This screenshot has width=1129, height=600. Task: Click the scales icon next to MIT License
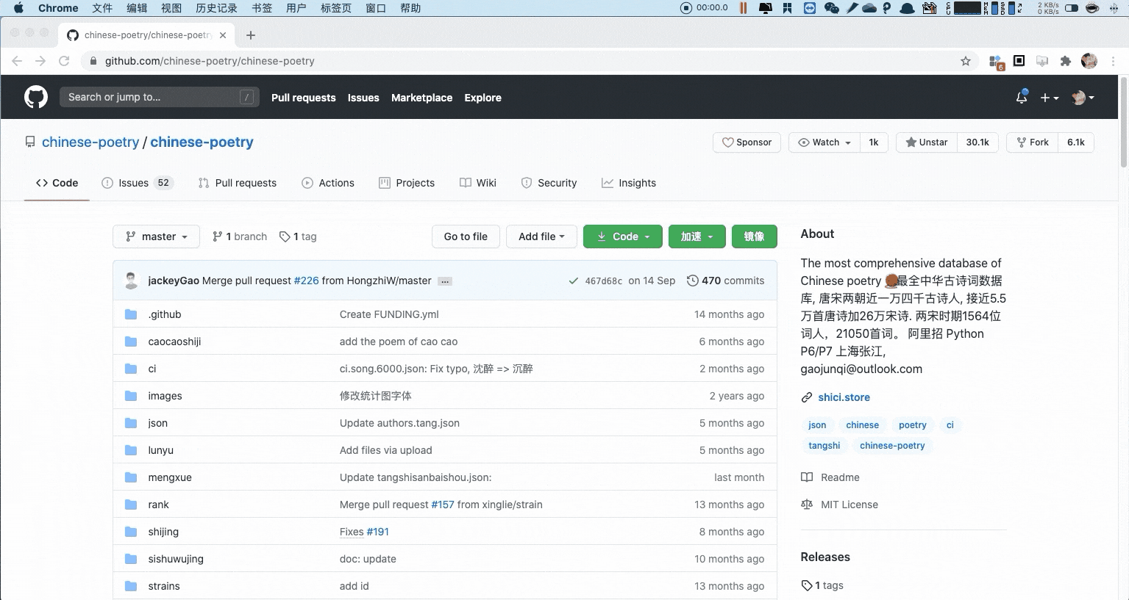(807, 505)
